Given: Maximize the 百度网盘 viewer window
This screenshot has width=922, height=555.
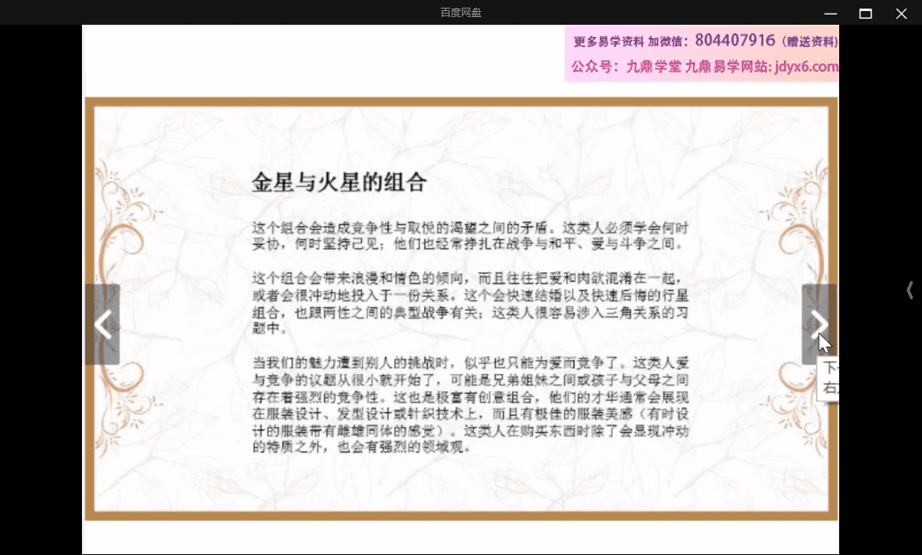Looking at the screenshot, I should pyautogui.click(x=865, y=13).
